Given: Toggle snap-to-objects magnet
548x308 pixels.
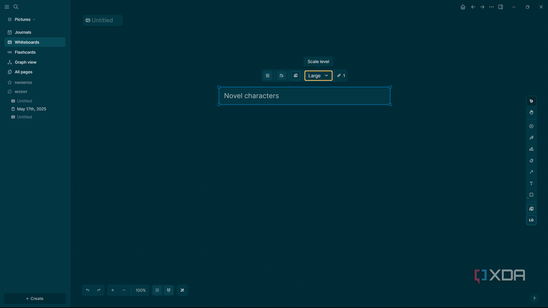Looking at the screenshot, I should tap(168, 290).
